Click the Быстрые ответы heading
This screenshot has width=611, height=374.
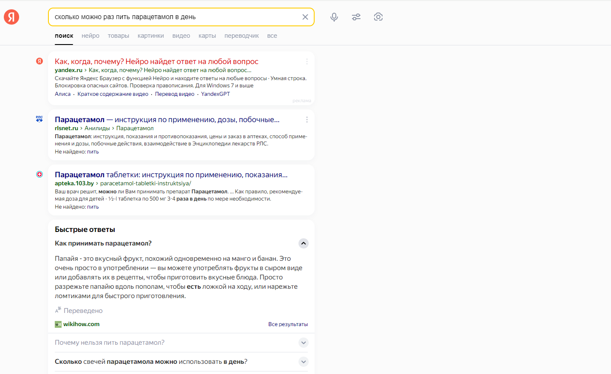point(85,229)
